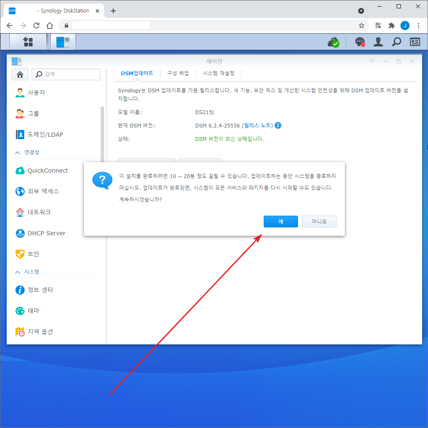Open the DSM main menu icon
Image resolution: width=428 pixels, height=428 pixels.
[x=28, y=42]
